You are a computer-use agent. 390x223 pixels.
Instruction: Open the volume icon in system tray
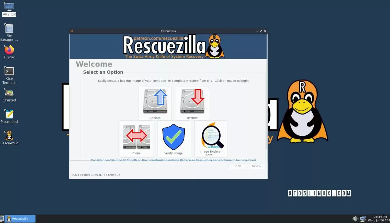[355, 219]
